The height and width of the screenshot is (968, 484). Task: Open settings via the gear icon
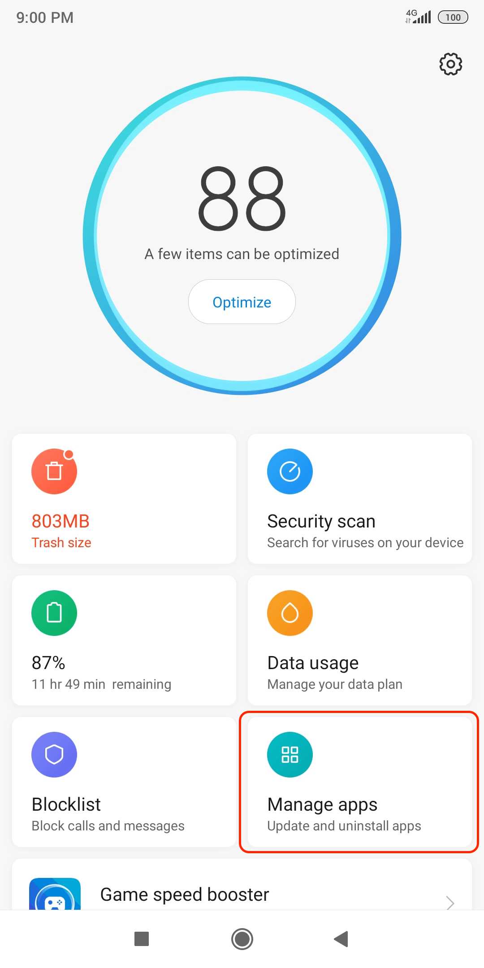click(450, 64)
